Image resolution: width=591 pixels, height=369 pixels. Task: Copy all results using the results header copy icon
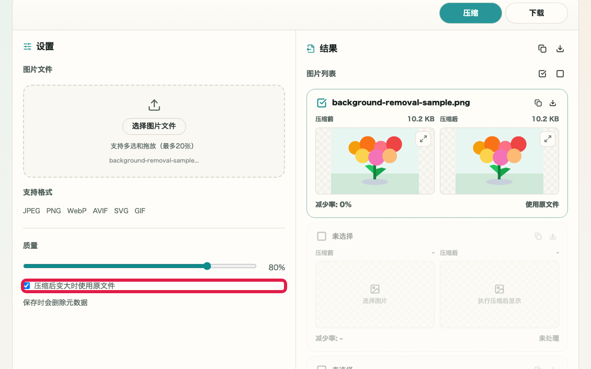(x=542, y=49)
